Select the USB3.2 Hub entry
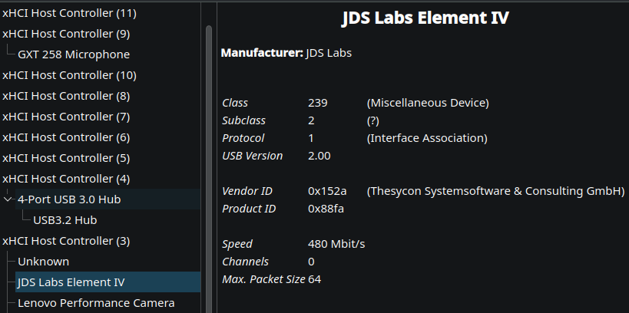The image size is (629, 313). (x=65, y=220)
